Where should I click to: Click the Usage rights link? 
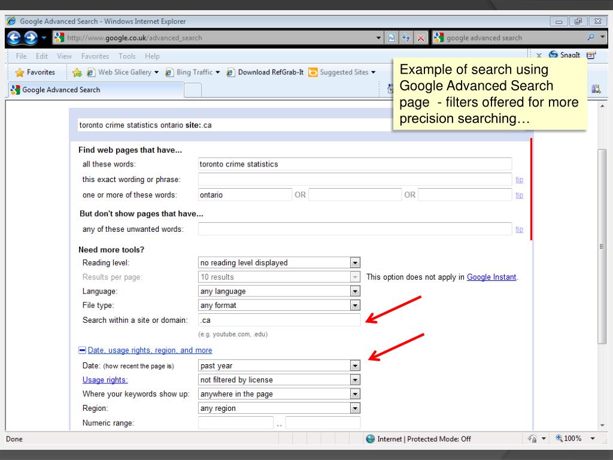coord(105,380)
